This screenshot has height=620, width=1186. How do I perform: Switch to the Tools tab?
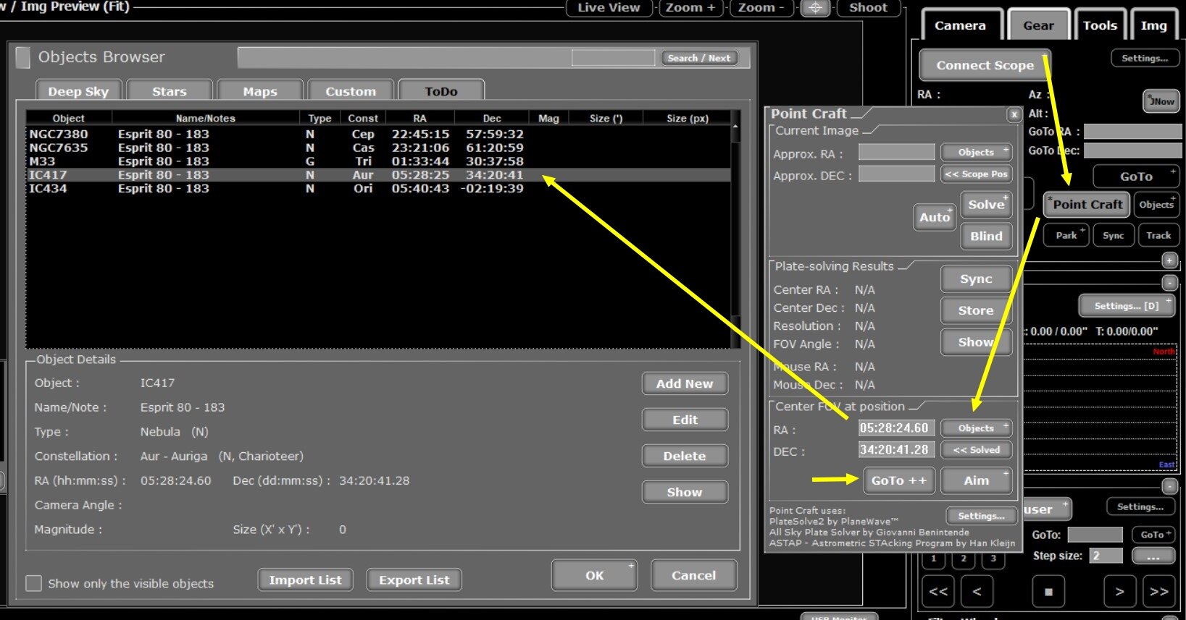1100,25
